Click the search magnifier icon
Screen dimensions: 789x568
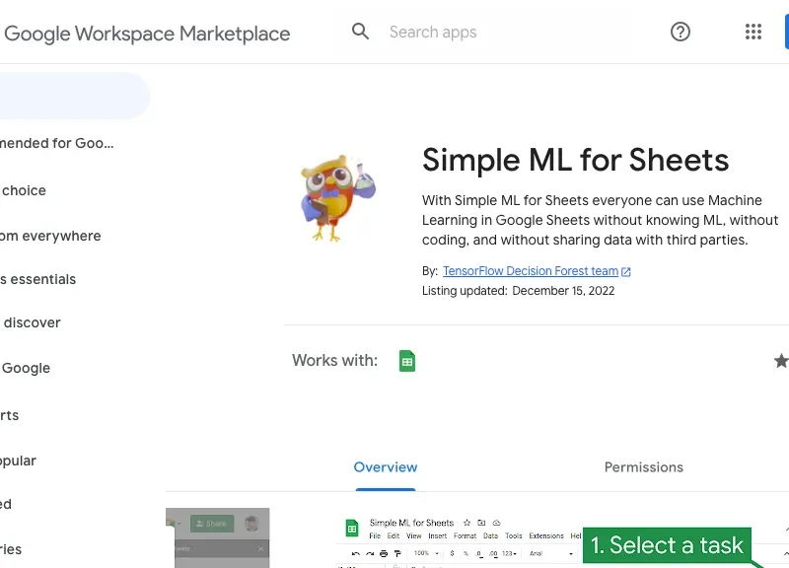coord(360,32)
